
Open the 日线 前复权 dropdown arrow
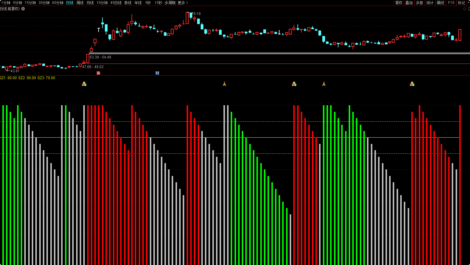(x=23, y=9)
